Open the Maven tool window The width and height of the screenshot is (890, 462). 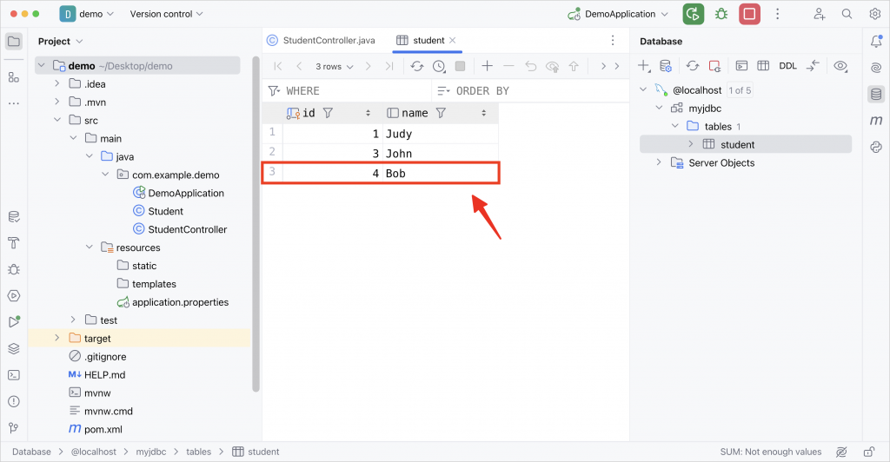point(876,120)
